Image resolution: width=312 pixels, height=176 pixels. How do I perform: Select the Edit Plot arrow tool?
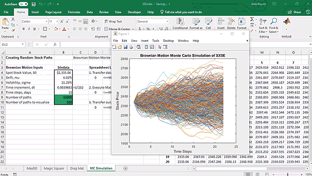point(160,47)
